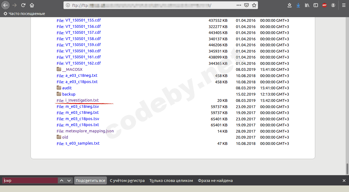The image size is (349, 192).
Task: Open file VT_150501_162.cdf
Action: [83, 63]
